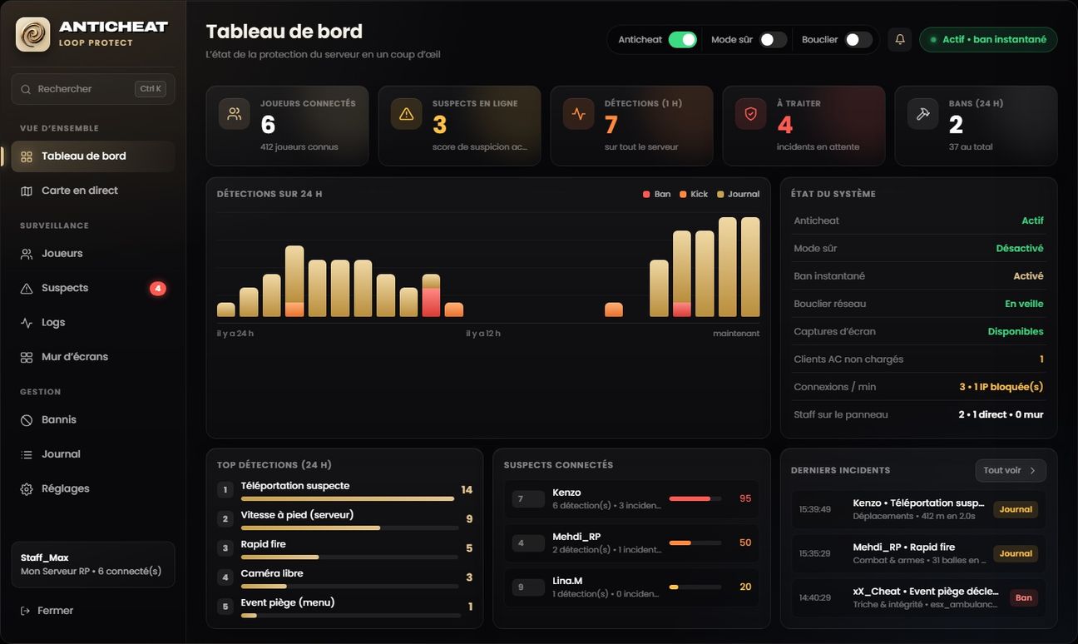1078x644 pixels.
Task: Click the Réglages gear icon
Action: click(x=27, y=489)
